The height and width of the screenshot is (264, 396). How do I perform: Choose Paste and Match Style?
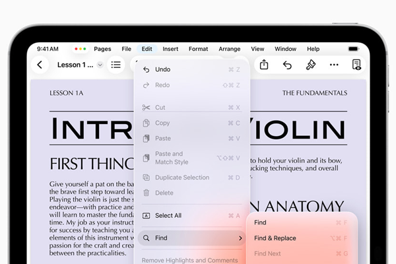click(x=191, y=158)
